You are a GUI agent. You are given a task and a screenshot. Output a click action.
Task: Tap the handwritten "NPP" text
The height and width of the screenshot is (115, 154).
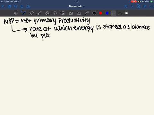pos(9,21)
